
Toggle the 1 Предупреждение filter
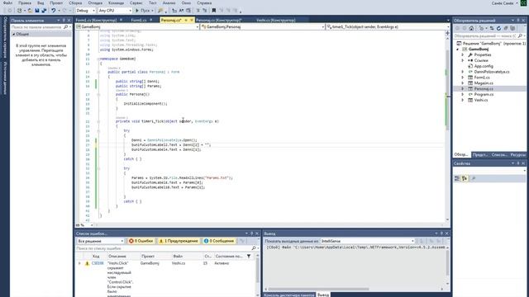(x=179, y=241)
